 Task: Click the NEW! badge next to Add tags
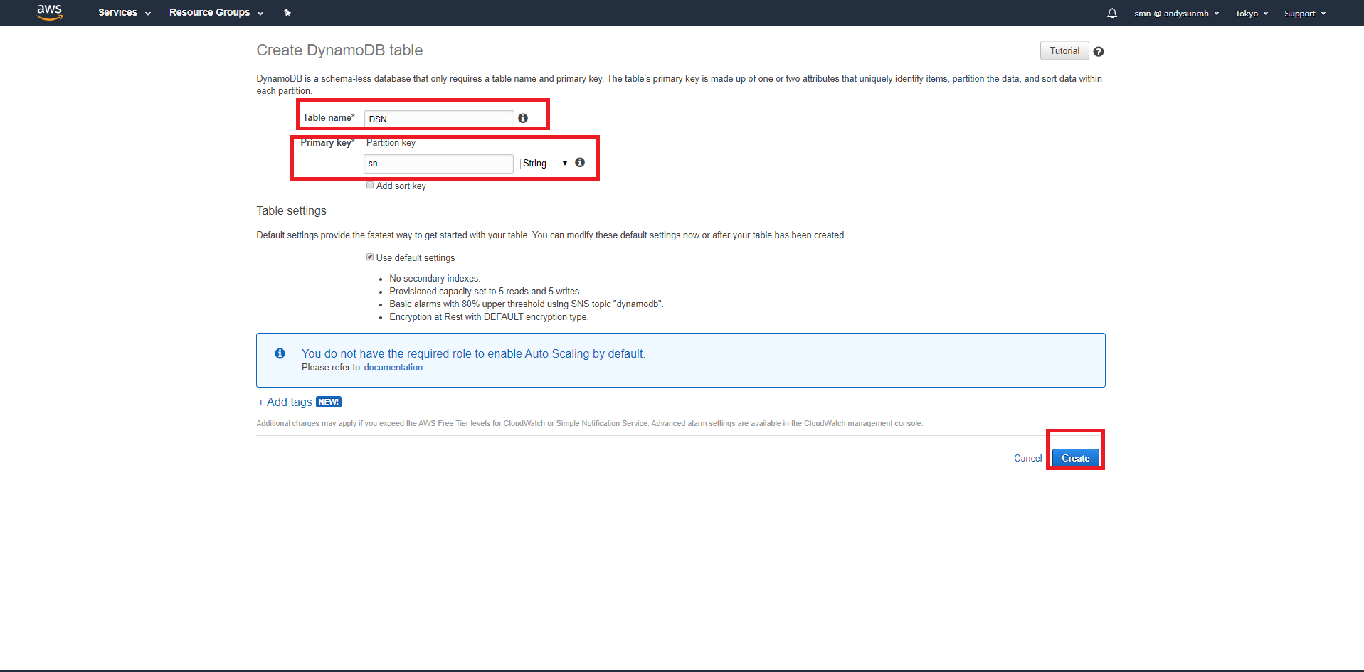(x=329, y=402)
